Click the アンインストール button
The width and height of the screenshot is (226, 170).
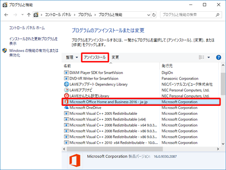(95, 57)
